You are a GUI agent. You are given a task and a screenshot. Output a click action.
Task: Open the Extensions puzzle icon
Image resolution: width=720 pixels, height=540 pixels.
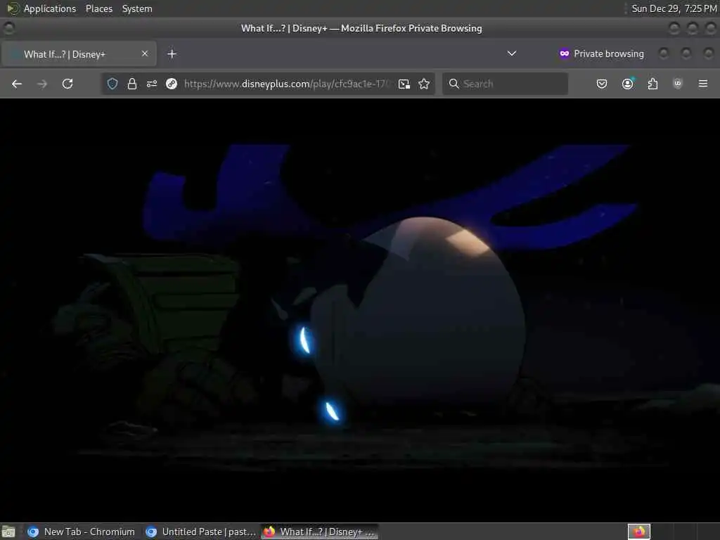(x=652, y=84)
